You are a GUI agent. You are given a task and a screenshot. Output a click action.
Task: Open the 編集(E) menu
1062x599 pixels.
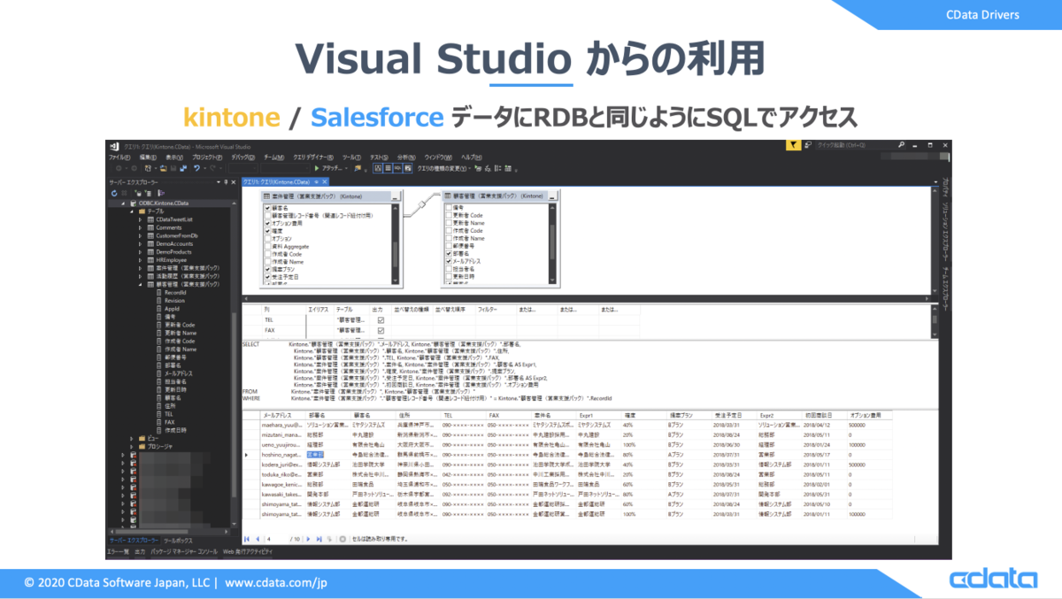149,157
